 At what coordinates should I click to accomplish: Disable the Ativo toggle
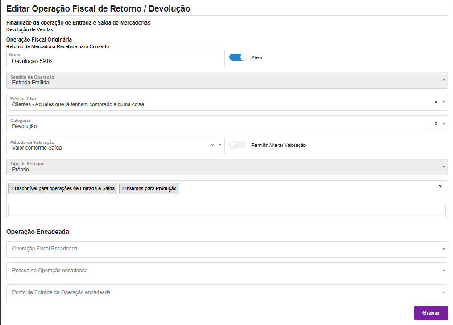coord(238,58)
